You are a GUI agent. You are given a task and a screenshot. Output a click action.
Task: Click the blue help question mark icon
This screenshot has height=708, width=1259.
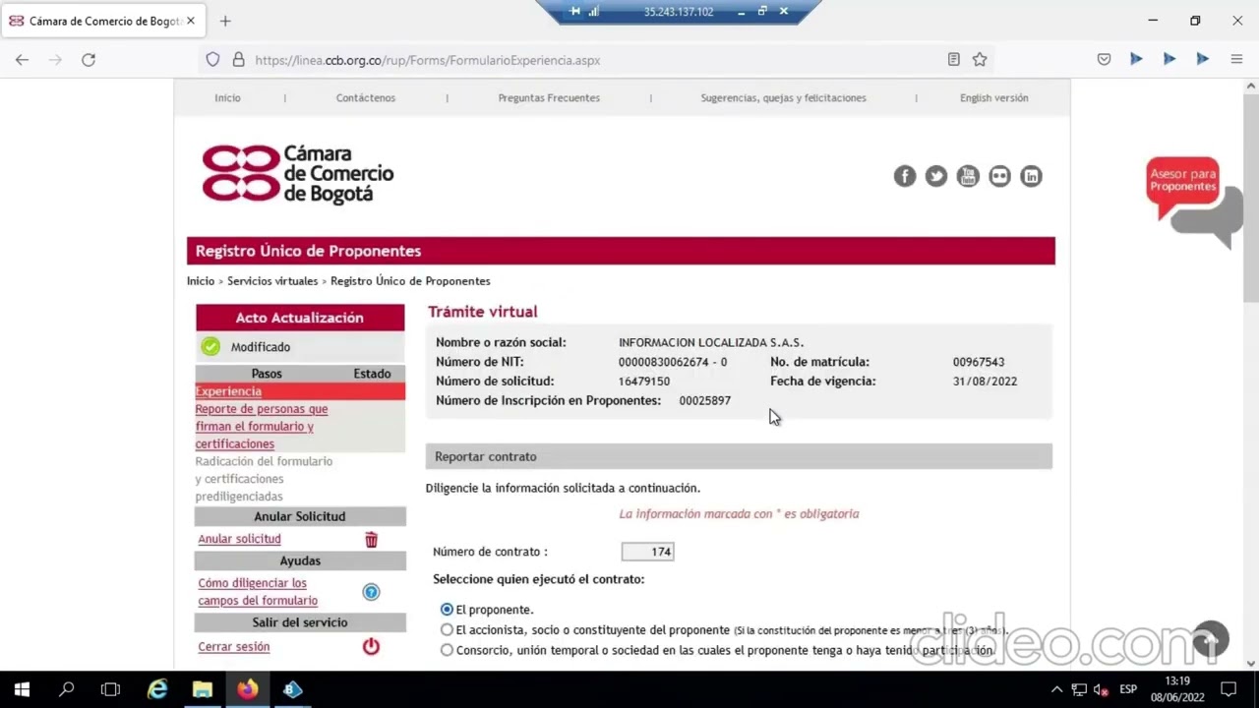371,592
